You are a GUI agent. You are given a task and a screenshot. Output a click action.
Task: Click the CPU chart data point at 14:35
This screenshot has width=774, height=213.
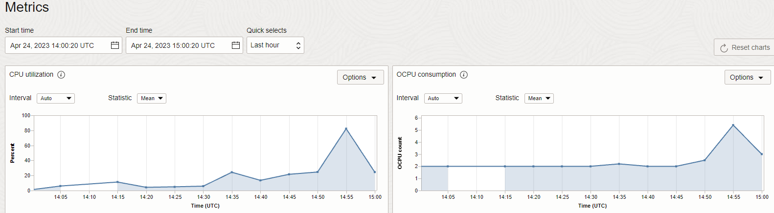[x=232, y=172]
